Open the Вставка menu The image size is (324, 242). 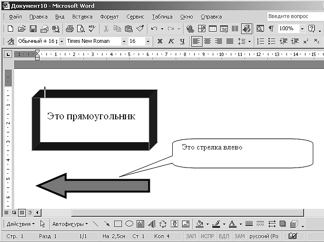(x=82, y=17)
